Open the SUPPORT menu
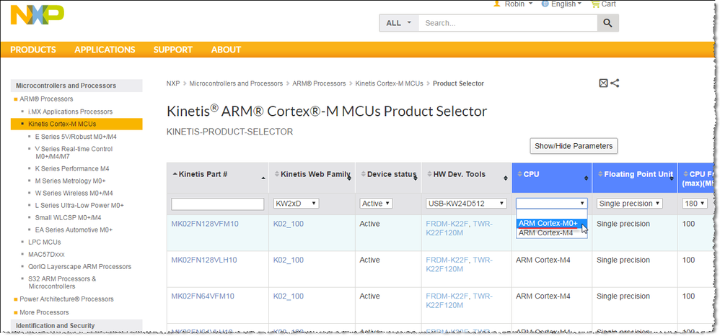Viewport: 720px width, 336px height. [x=172, y=50]
